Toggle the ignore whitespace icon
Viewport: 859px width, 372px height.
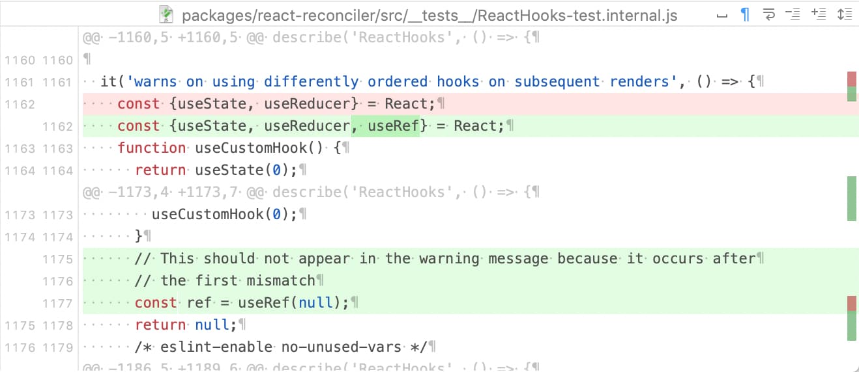pyautogui.click(x=721, y=14)
